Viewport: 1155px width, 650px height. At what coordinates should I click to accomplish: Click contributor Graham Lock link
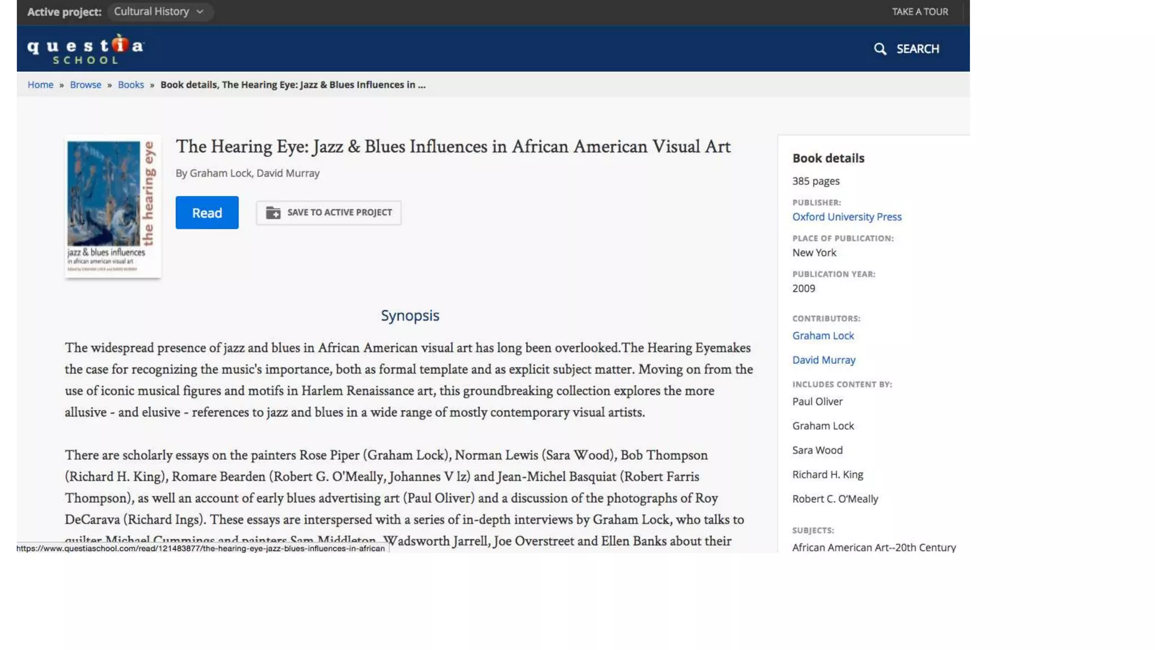point(823,336)
